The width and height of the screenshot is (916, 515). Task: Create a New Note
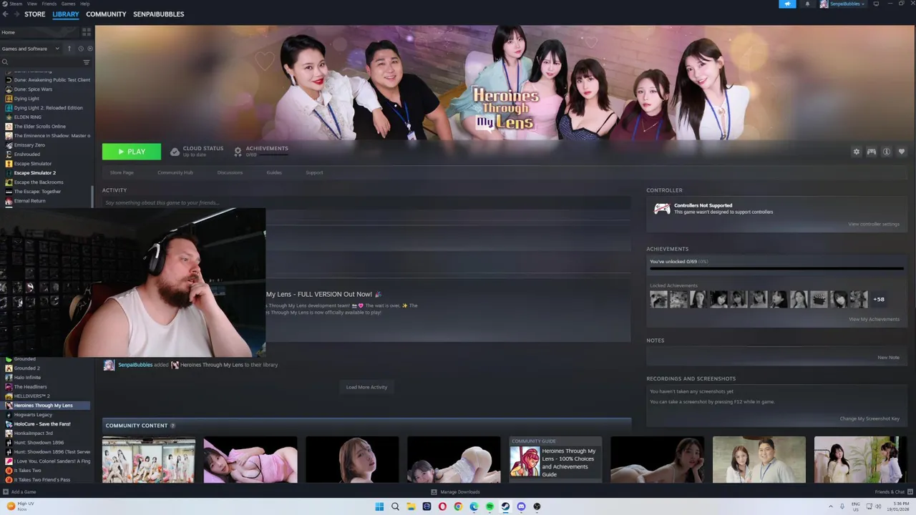click(x=888, y=357)
